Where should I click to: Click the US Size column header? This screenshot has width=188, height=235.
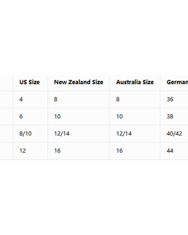[x=29, y=82]
